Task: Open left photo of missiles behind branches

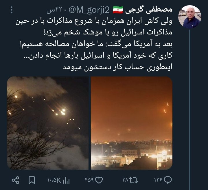Action: click(48, 123)
